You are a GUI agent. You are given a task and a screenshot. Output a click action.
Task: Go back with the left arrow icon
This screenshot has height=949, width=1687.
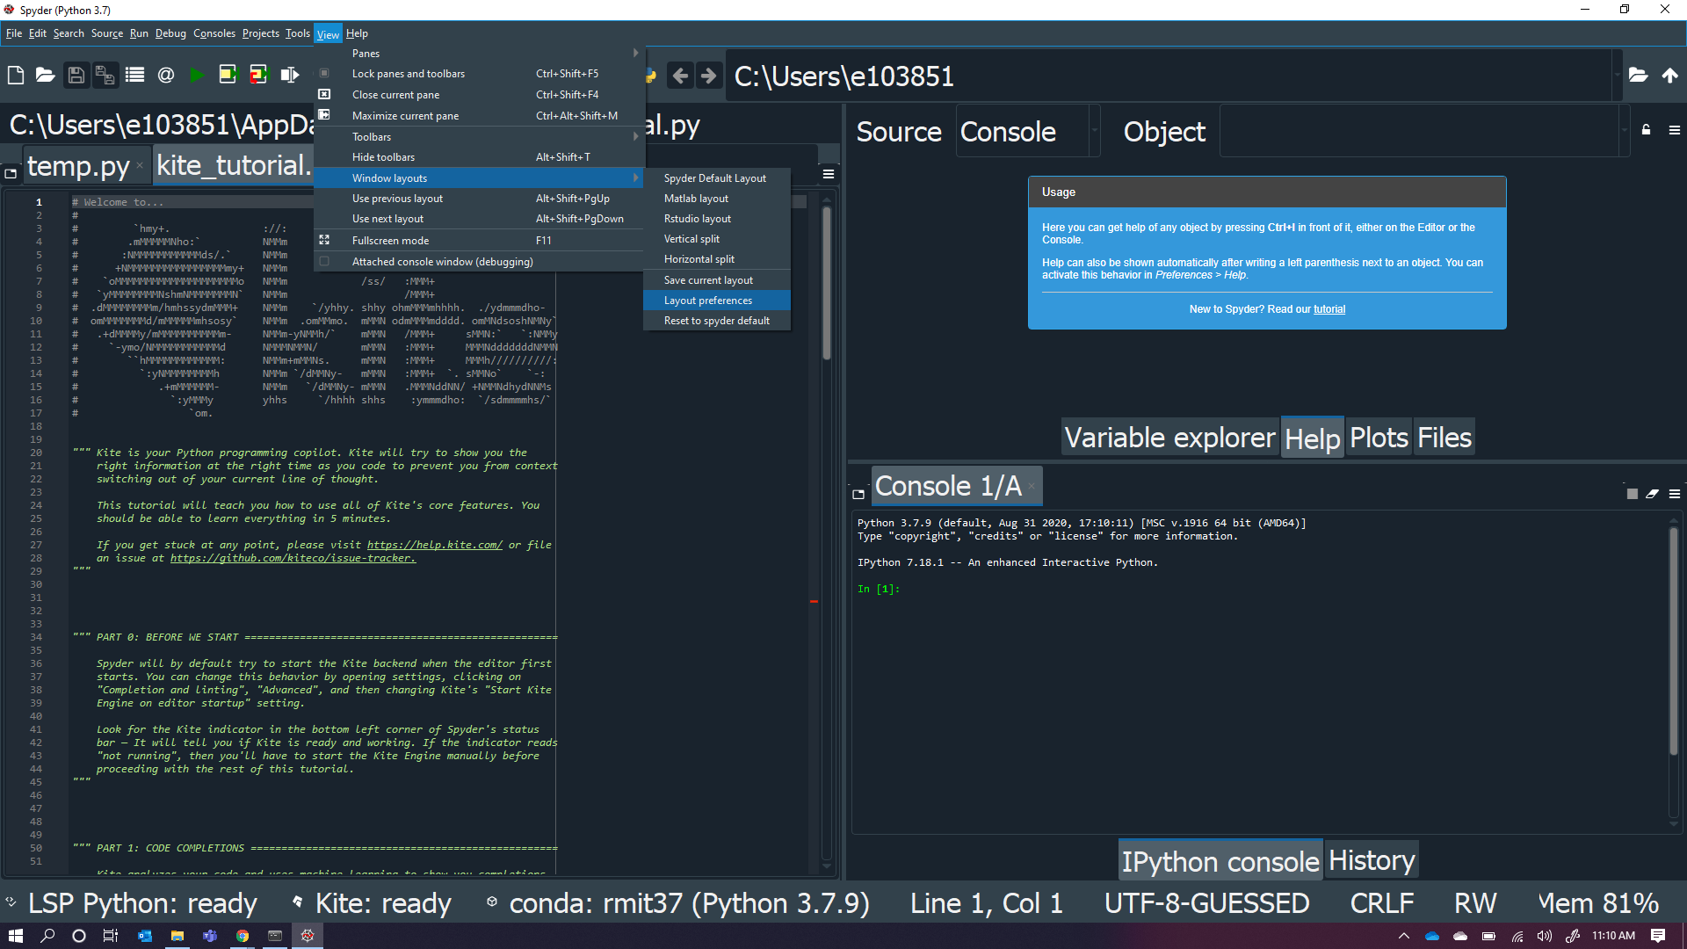[680, 76]
